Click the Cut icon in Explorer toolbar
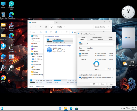This screenshot has height=111, width=137. point(41,32)
